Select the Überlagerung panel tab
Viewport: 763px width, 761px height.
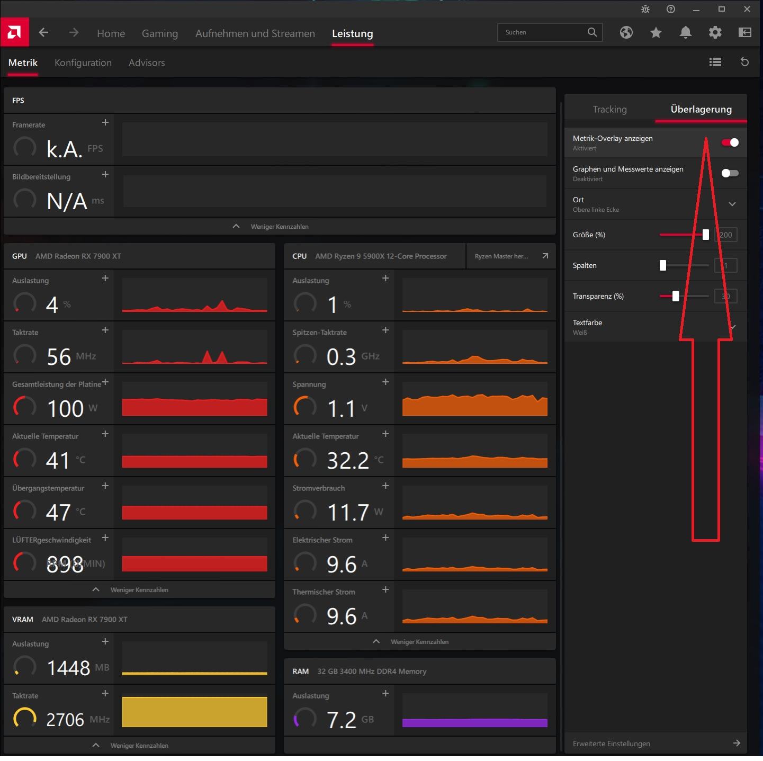pyautogui.click(x=701, y=109)
